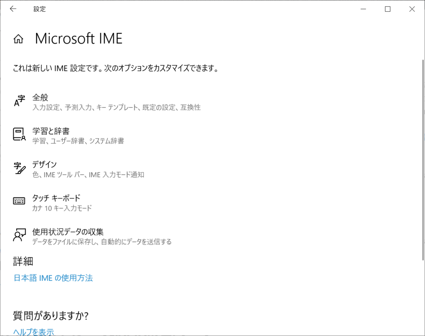This screenshot has width=425, height=336.
Task: Open the 日本語 IME の使用方法 link
Action: pyautogui.click(x=53, y=278)
